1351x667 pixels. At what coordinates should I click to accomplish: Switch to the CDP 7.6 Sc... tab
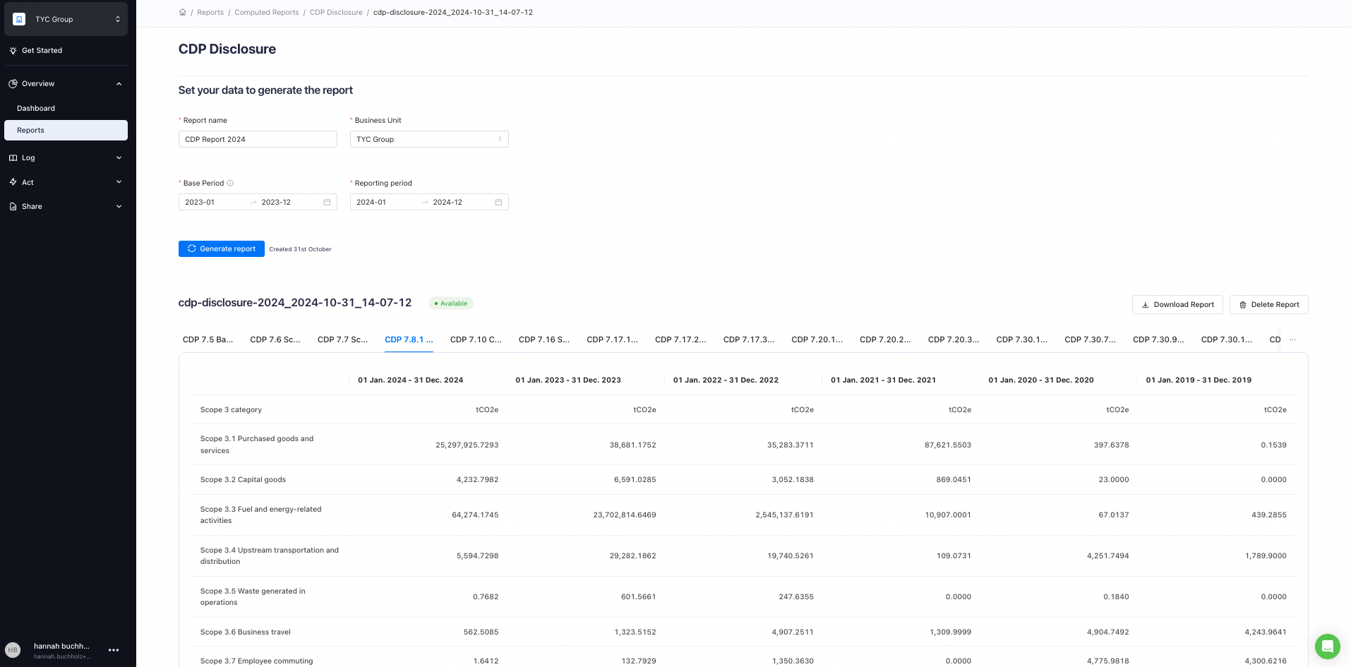(275, 339)
